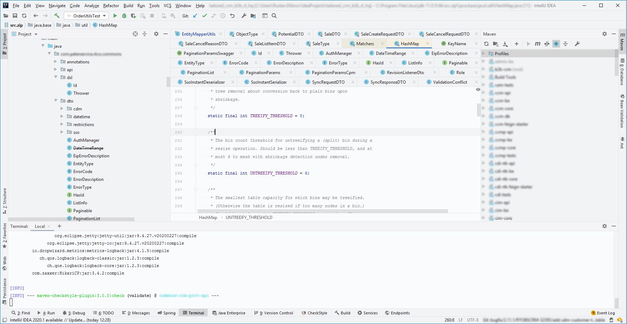Open the Refactor menu
The height and width of the screenshot is (324, 627).
[x=111, y=5]
